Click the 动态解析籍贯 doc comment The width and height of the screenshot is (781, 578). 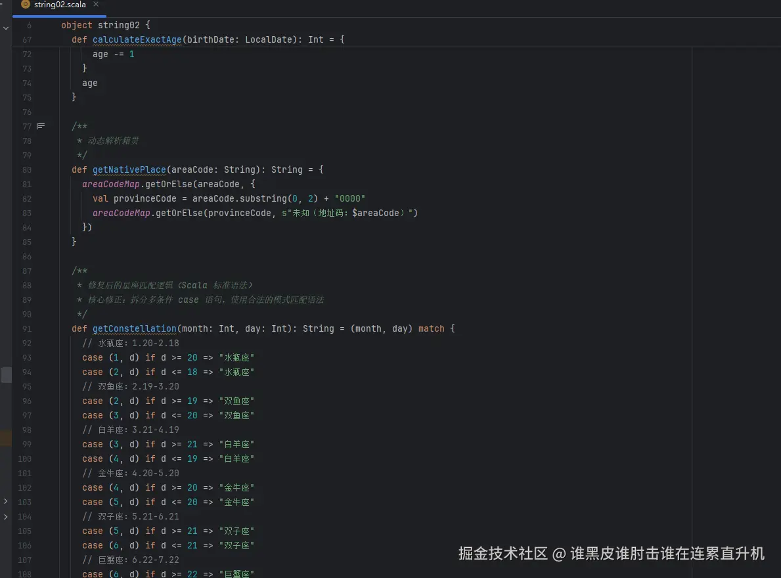click(x=113, y=141)
